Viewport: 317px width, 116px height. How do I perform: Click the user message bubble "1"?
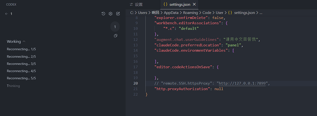(x=115, y=27)
